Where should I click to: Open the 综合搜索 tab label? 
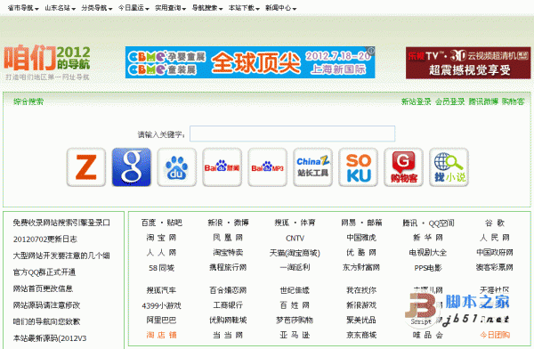click(28, 101)
